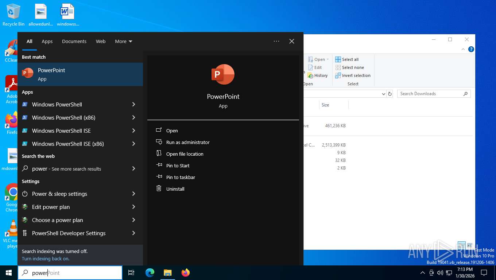
Task: Switch to the All search tab
Action: [30, 41]
